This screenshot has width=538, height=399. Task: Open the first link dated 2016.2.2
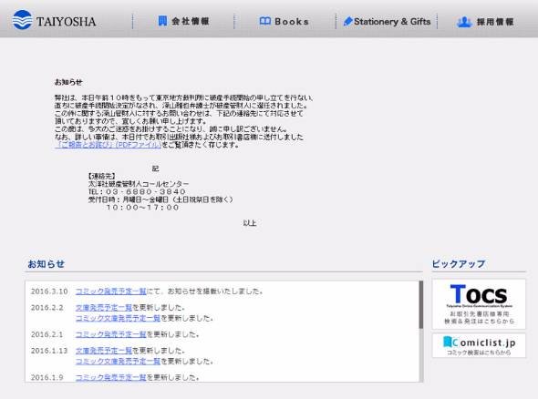tap(104, 308)
